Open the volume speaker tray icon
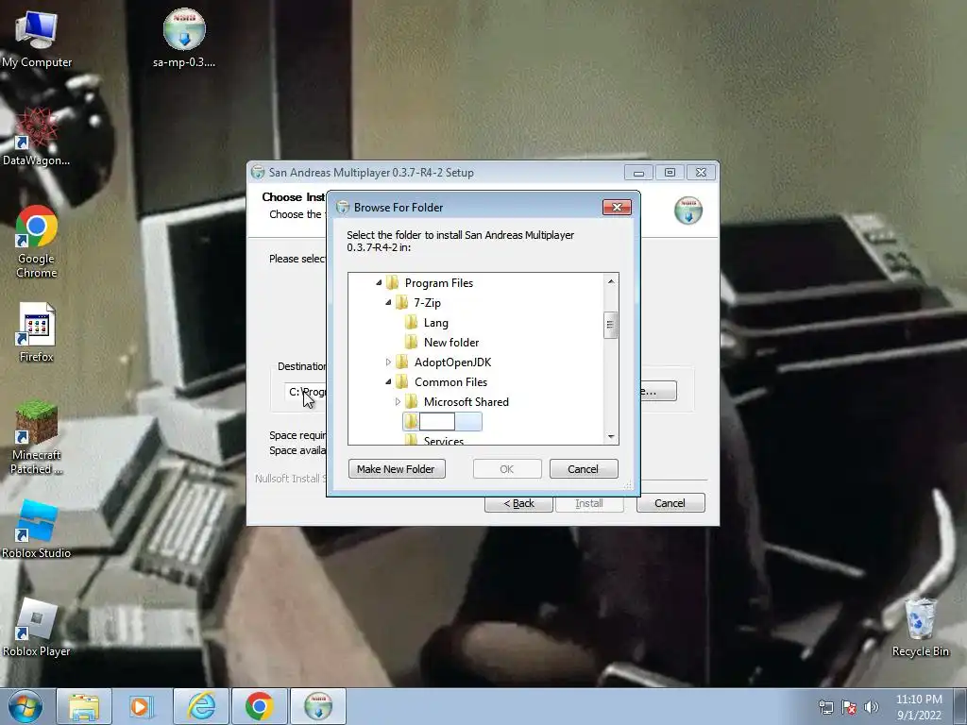This screenshot has width=967, height=725. (871, 707)
